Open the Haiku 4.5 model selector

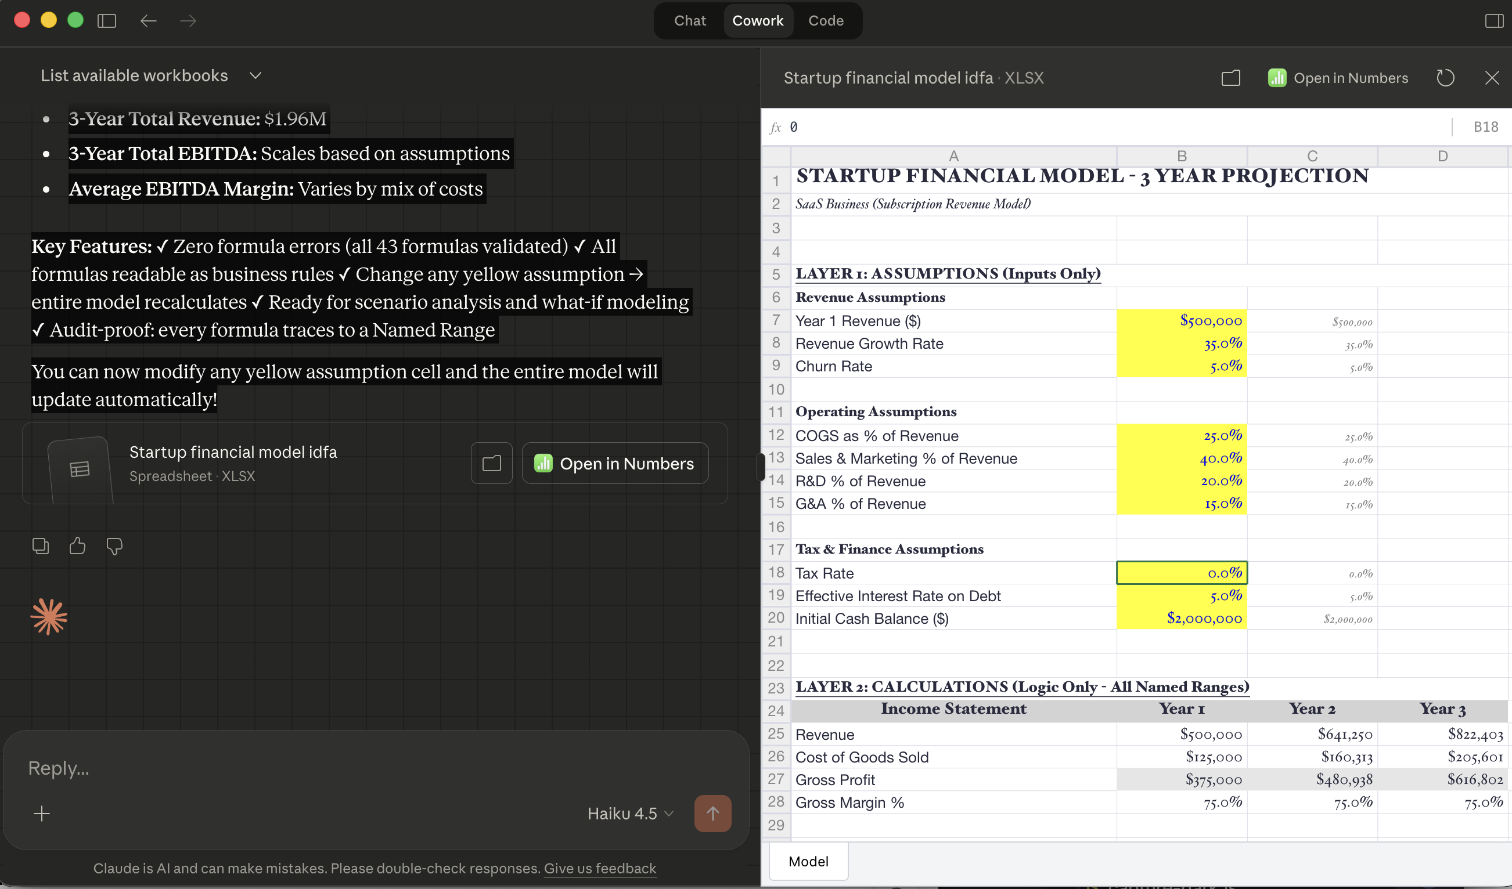629,814
